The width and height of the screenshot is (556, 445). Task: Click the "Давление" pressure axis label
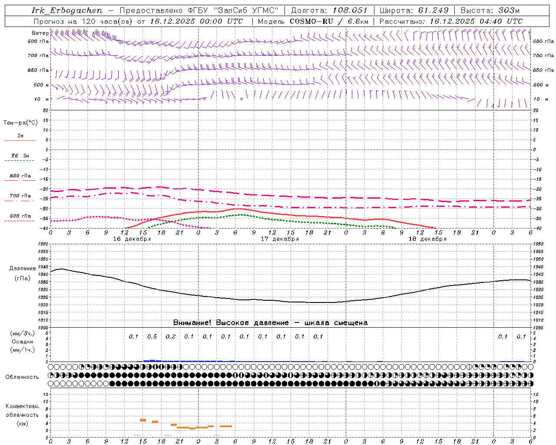[x=23, y=269]
